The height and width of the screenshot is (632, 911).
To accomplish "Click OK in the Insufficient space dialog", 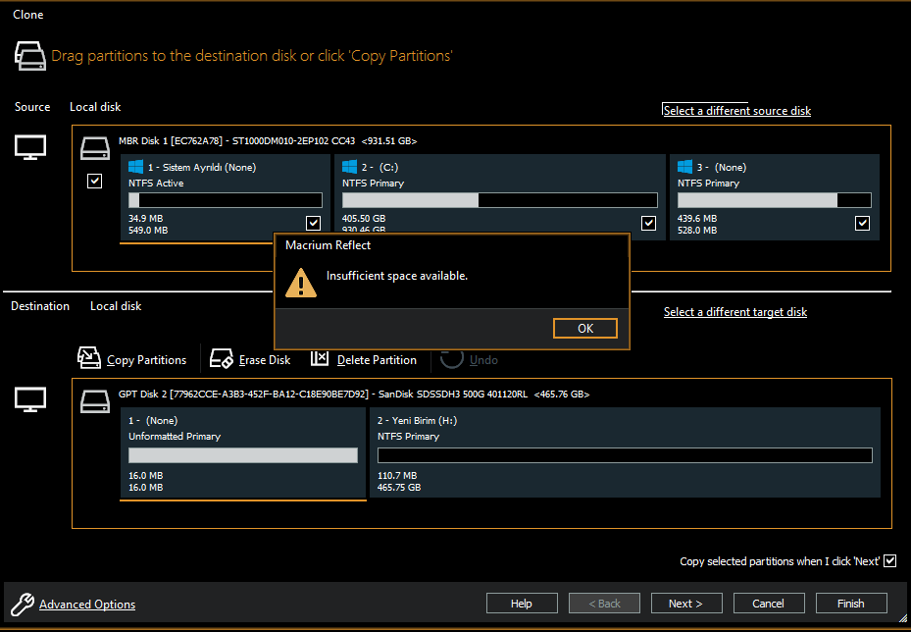I will (x=585, y=329).
